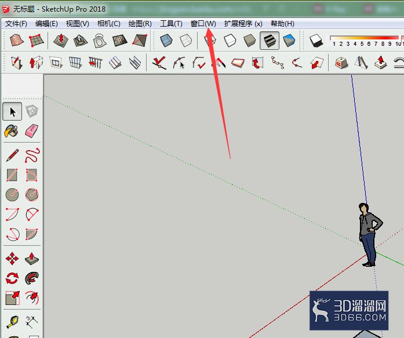404x338 pixels.
Task: Open the 窗口(W) menu
Action: pos(203,24)
